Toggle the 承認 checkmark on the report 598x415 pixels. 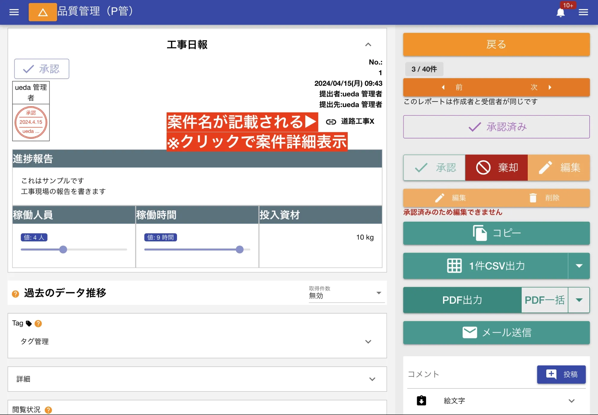[x=41, y=69]
